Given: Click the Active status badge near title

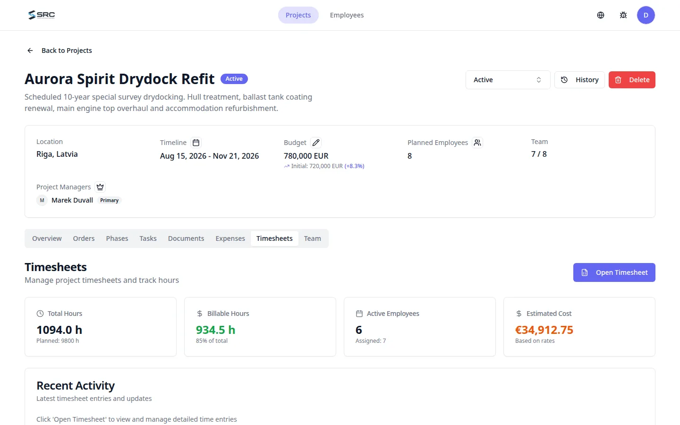Looking at the screenshot, I should click(234, 79).
